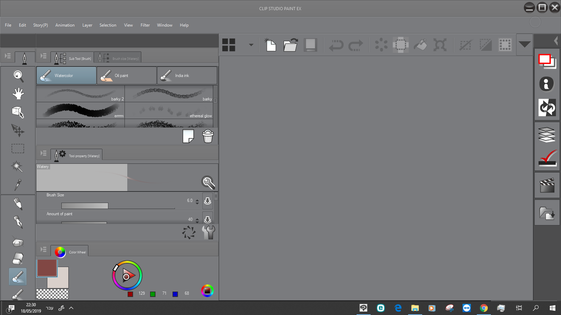The height and width of the screenshot is (315, 561).
Task: Toggle stroke preview zoom wrench button
Action: (208, 182)
